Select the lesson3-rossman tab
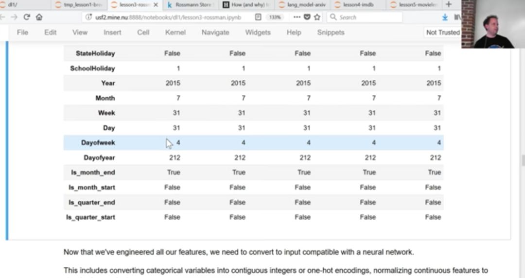The height and width of the screenshot is (278, 525). pos(134,5)
